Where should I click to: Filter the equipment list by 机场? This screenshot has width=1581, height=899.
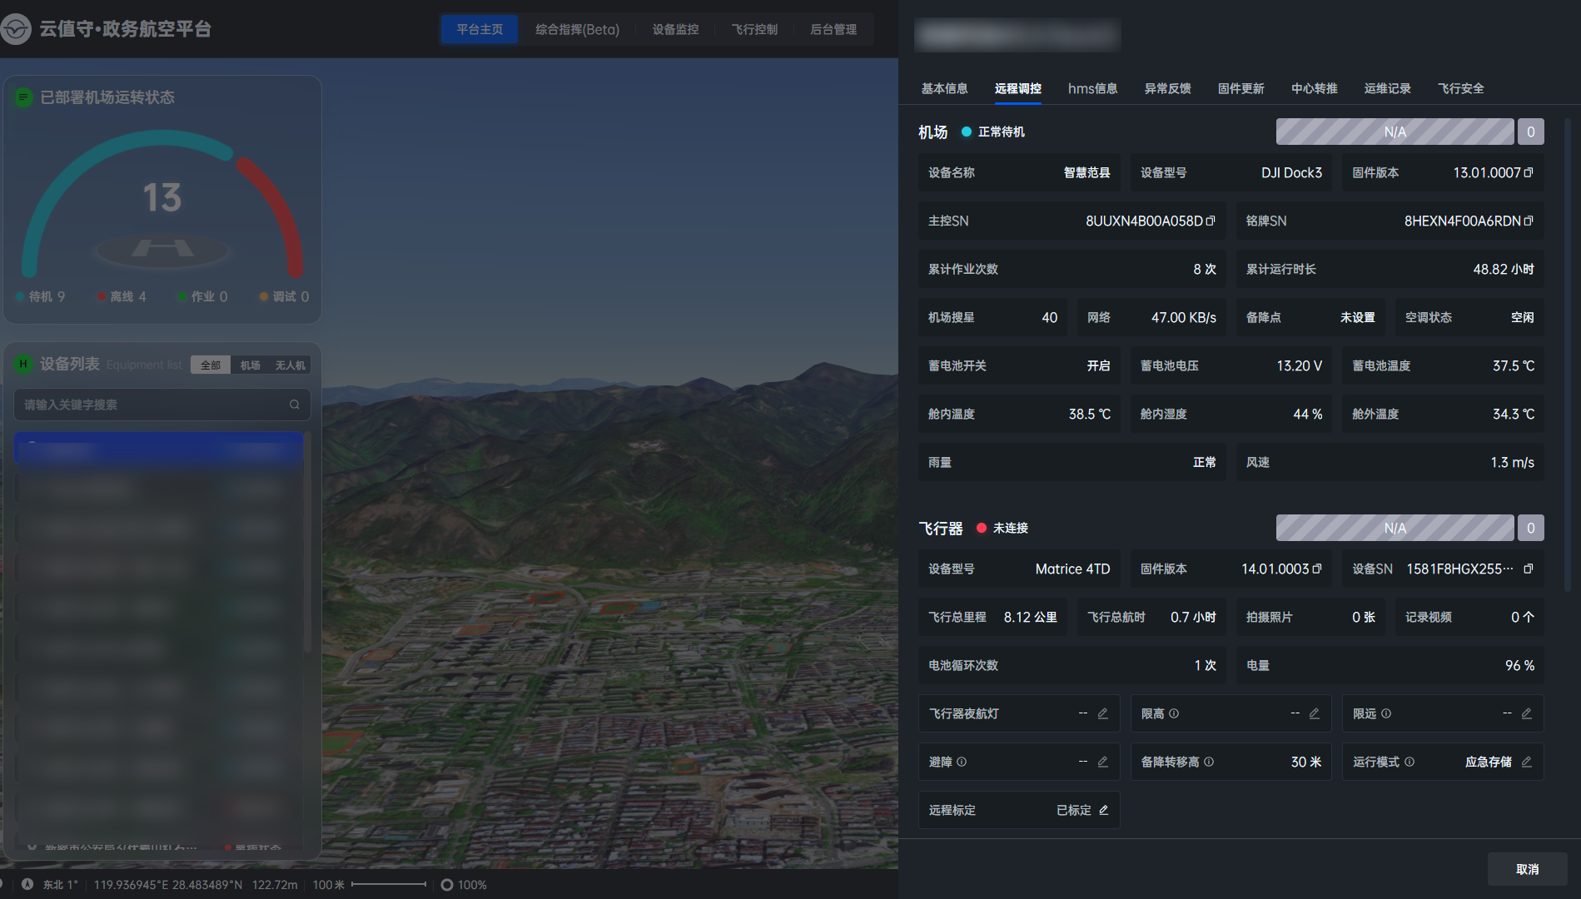click(x=251, y=365)
